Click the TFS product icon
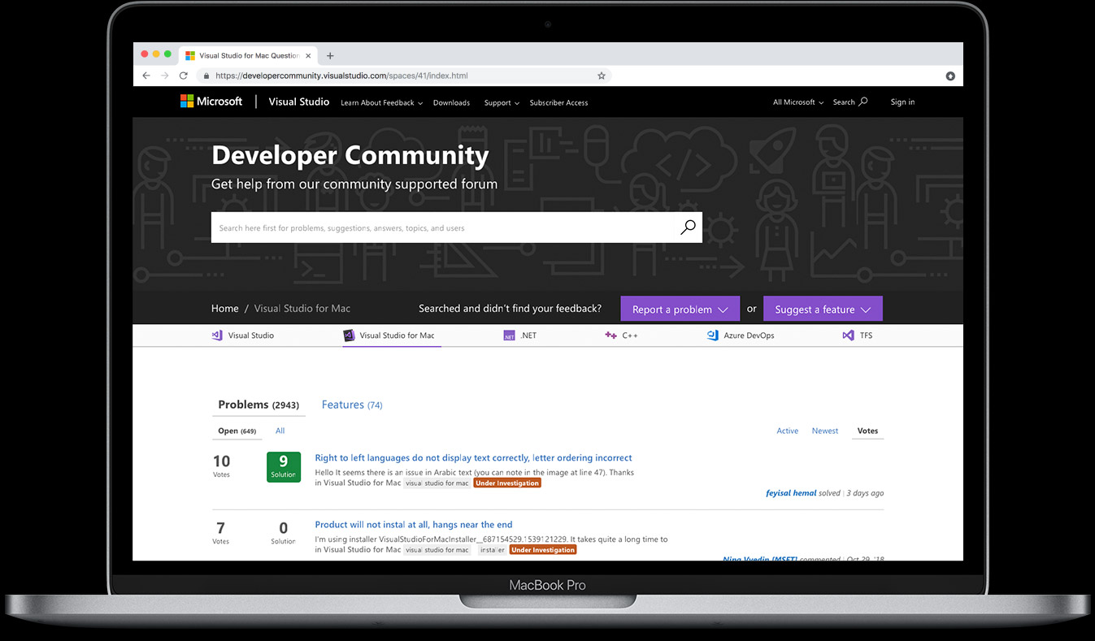Image resolution: width=1095 pixels, height=641 pixels. (x=848, y=335)
